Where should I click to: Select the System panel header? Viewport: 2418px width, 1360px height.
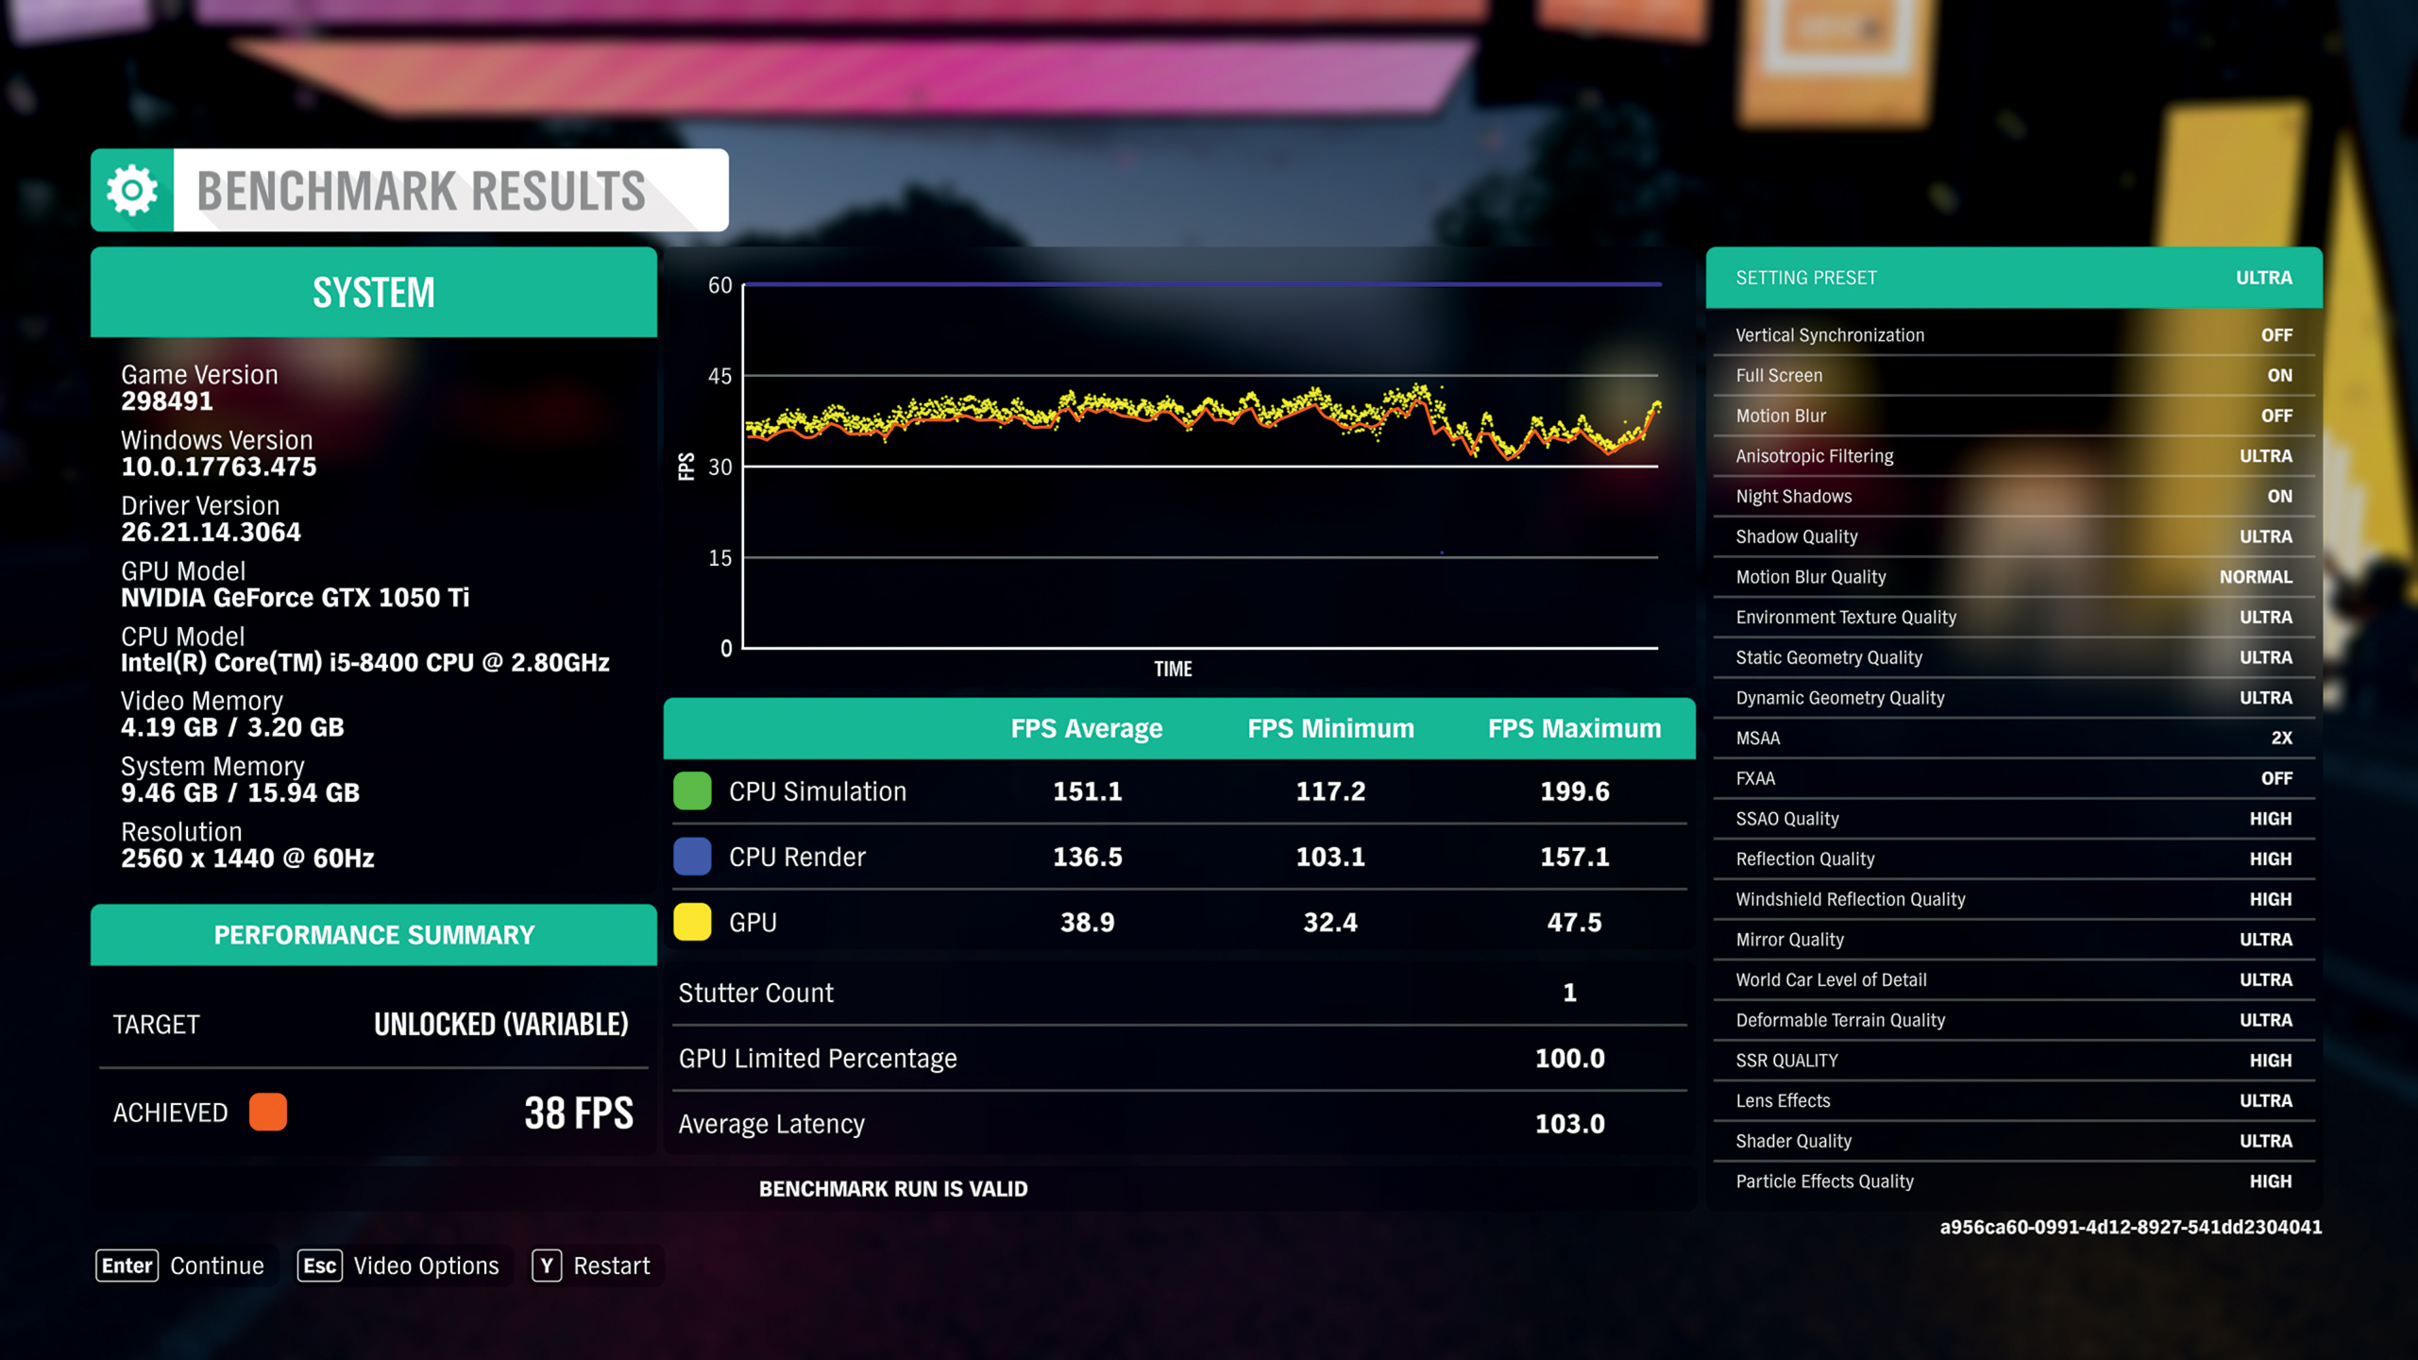coord(374,293)
